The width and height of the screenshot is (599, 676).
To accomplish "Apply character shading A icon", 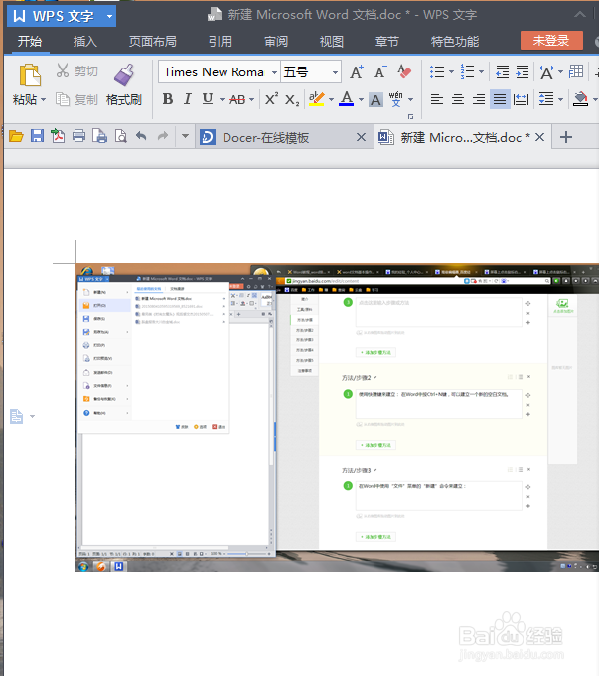I will (x=375, y=100).
